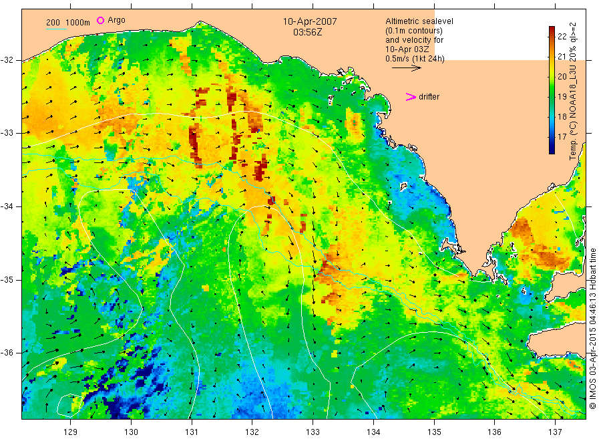Click the longitude label 134
This screenshot has width=601, height=441.
tap(373, 432)
